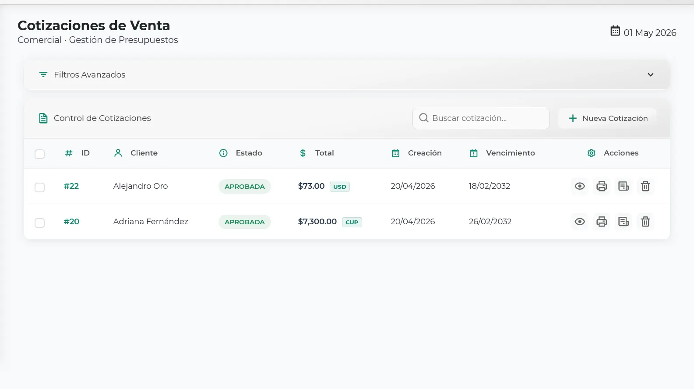Viewport: 694px width, 389px height.
Task: Click the filter lines icon beside Filtros Avanzados
Action: [43, 74]
